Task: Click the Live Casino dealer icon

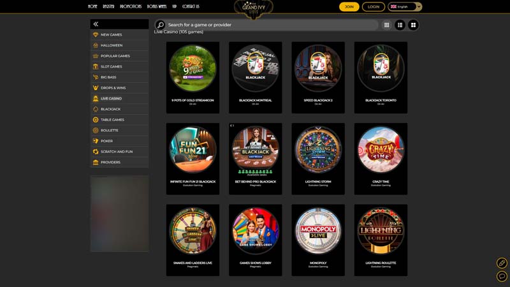Action: [x=96, y=98]
